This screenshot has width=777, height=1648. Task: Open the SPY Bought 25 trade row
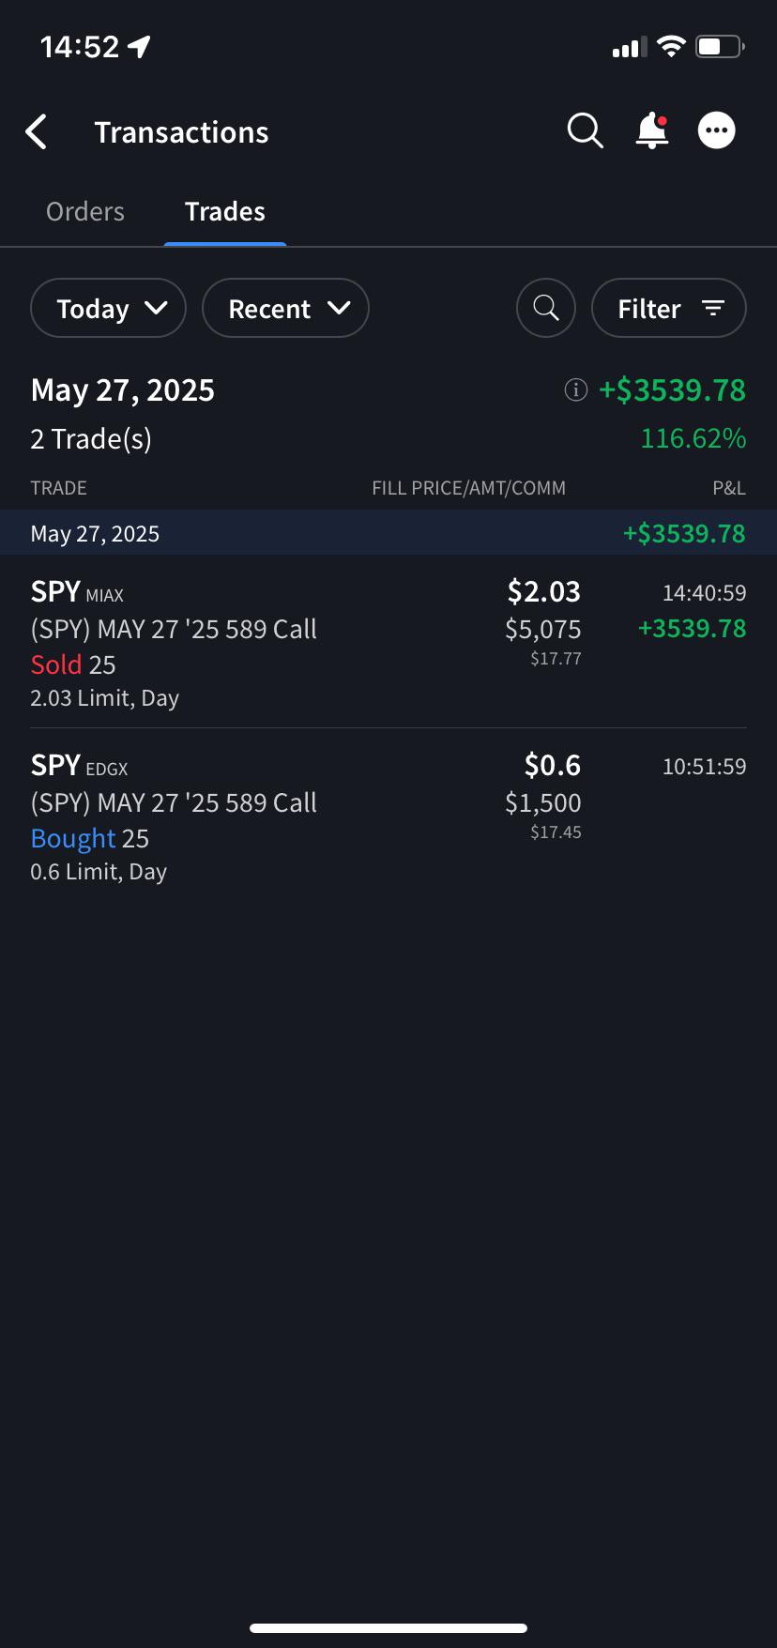(x=388, y=816)
